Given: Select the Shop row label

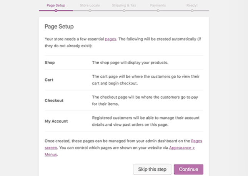Looking at the screenshot, I should tap(50, 62).
